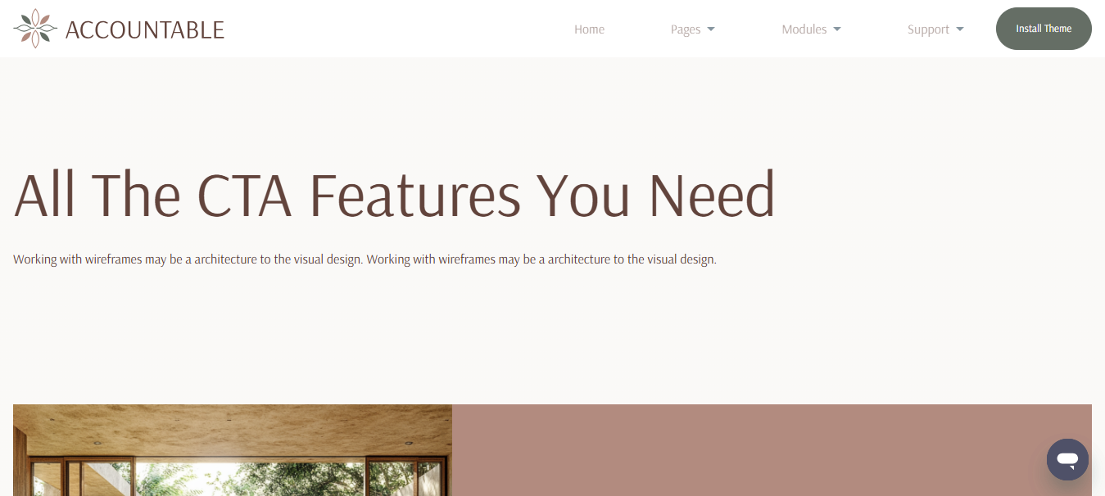Click the word 'CTA' in the heading
This screenshot has width=1105, height=496.
point(244,195)
